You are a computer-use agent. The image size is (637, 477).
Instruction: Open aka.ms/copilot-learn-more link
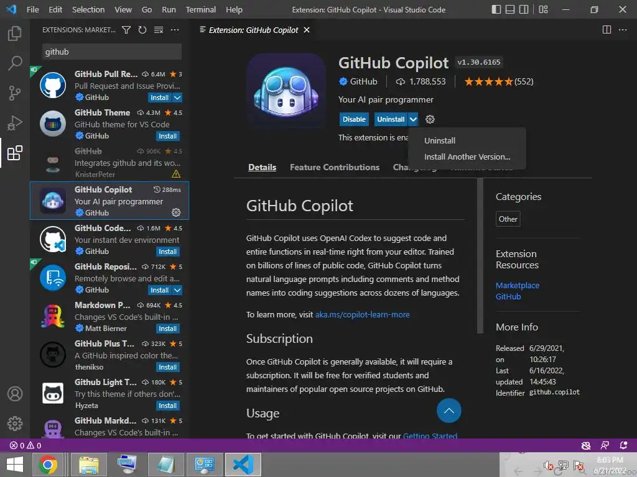[363, 314]
